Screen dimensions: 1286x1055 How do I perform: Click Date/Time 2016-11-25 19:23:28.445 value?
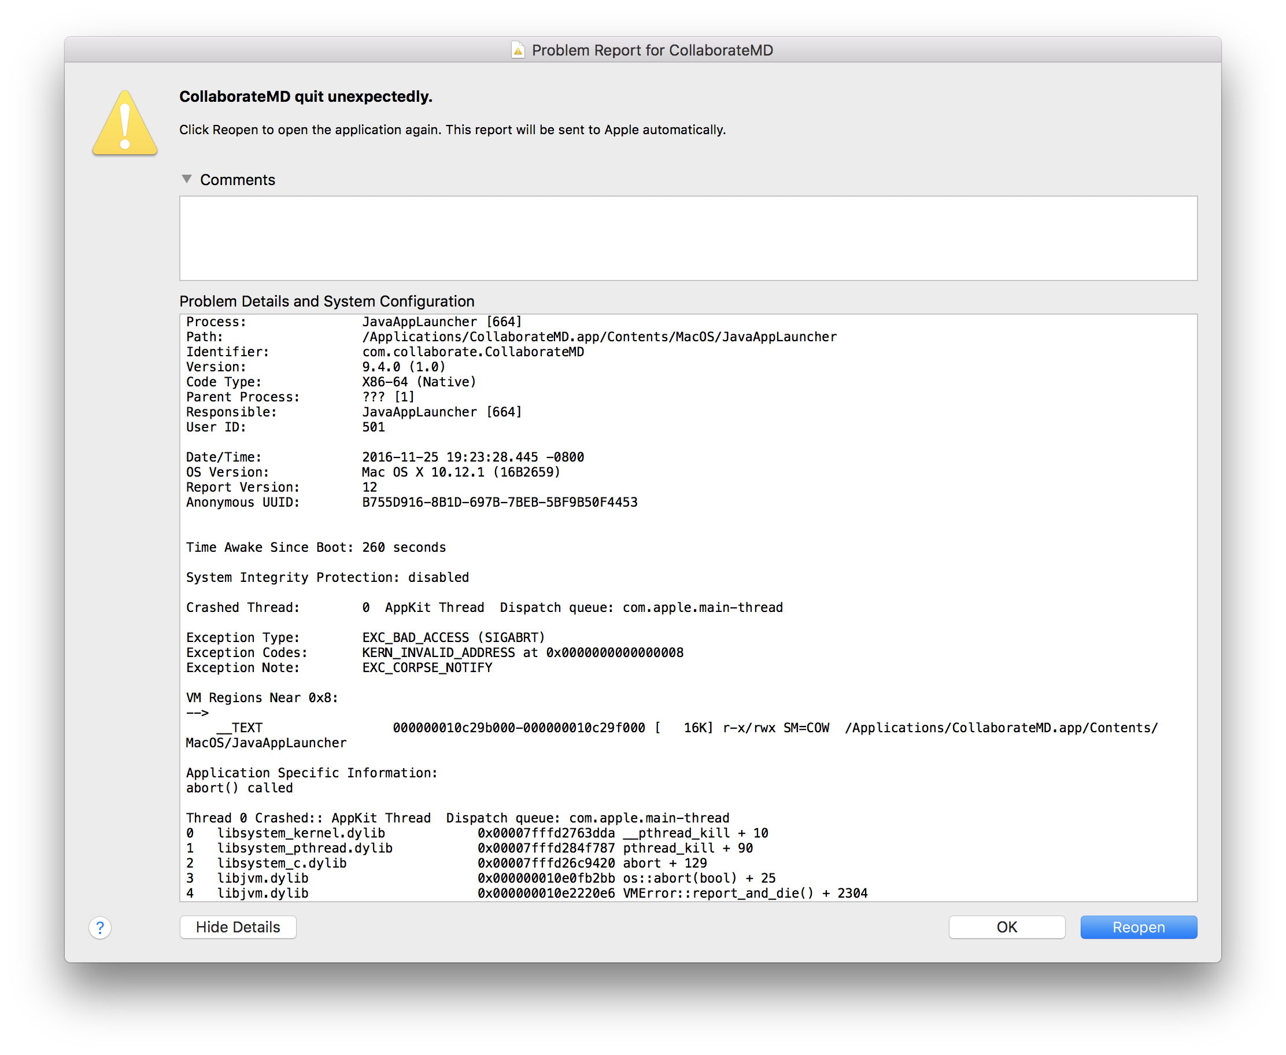click(x=473, y=457)
